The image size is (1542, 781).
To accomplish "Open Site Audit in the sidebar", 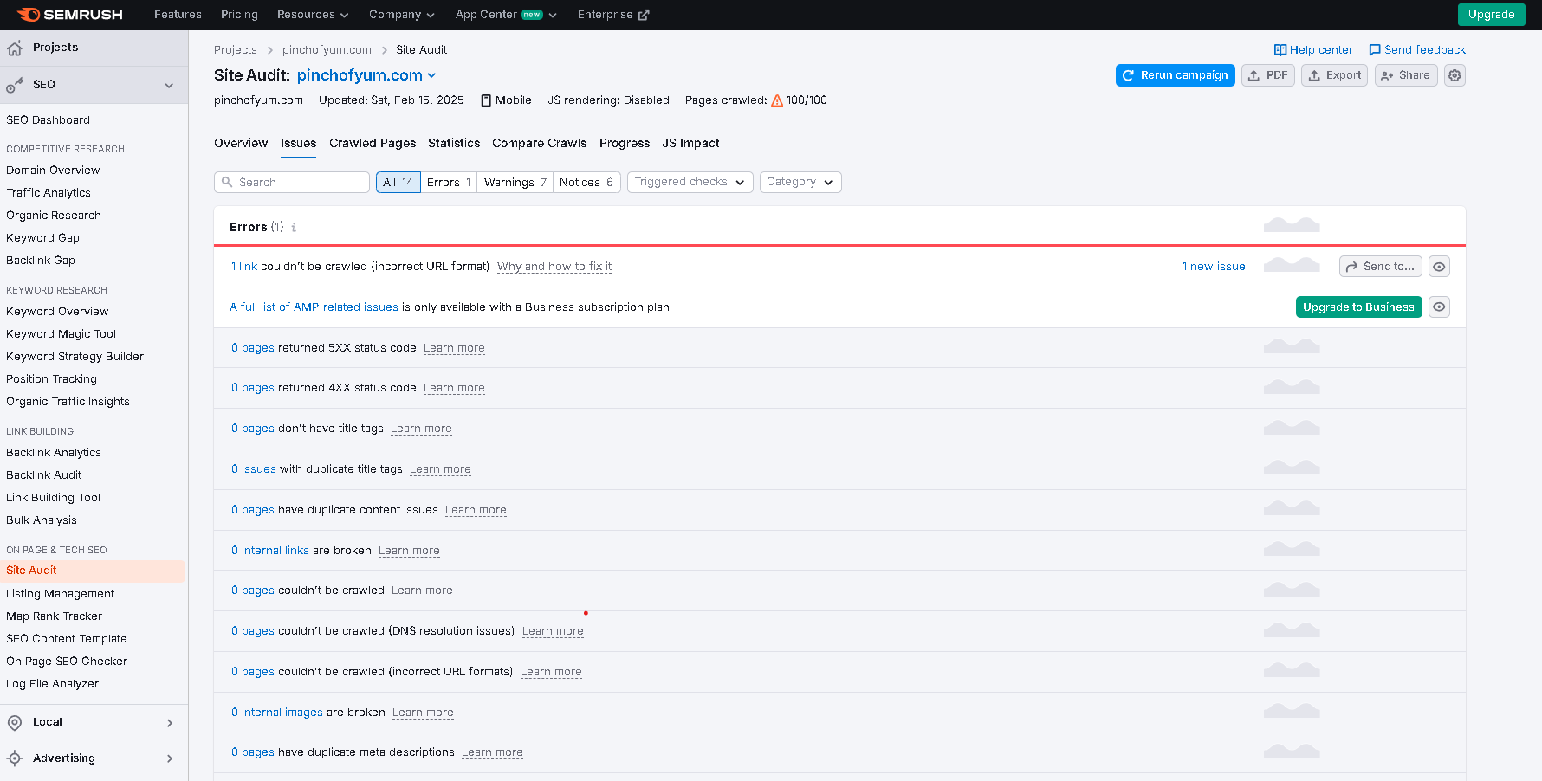I will click(93, 571).
